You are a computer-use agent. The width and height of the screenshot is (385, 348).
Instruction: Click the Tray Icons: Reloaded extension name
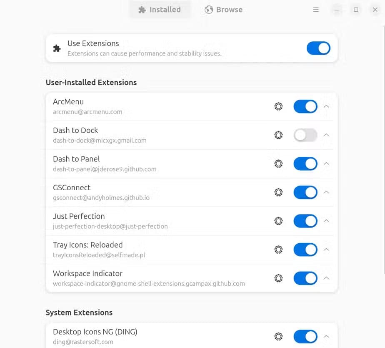point(87,245)
